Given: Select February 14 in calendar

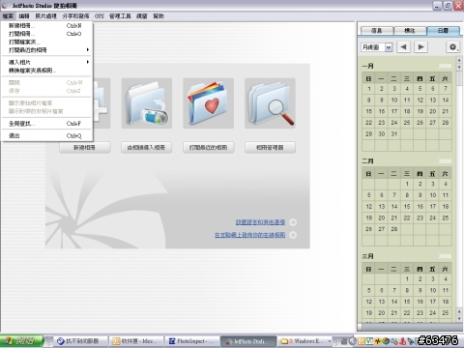Looking at the screenshot, I should pyautogui.click(x=394, y=207).
